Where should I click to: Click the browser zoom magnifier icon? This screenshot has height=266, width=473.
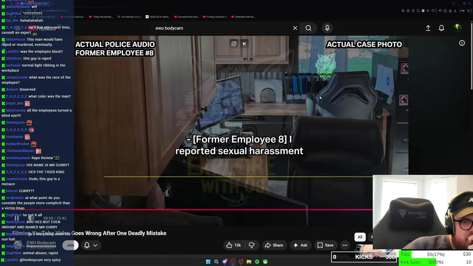tap(403, 11)
